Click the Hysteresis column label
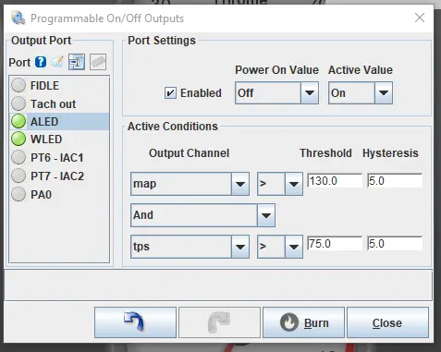Image resolution: width=441 pixels, height=352 pixels. point(390,153)
